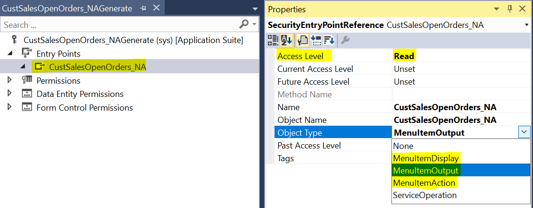Toggle Alphabetical sort in Properties toolbar

point(286,41)
